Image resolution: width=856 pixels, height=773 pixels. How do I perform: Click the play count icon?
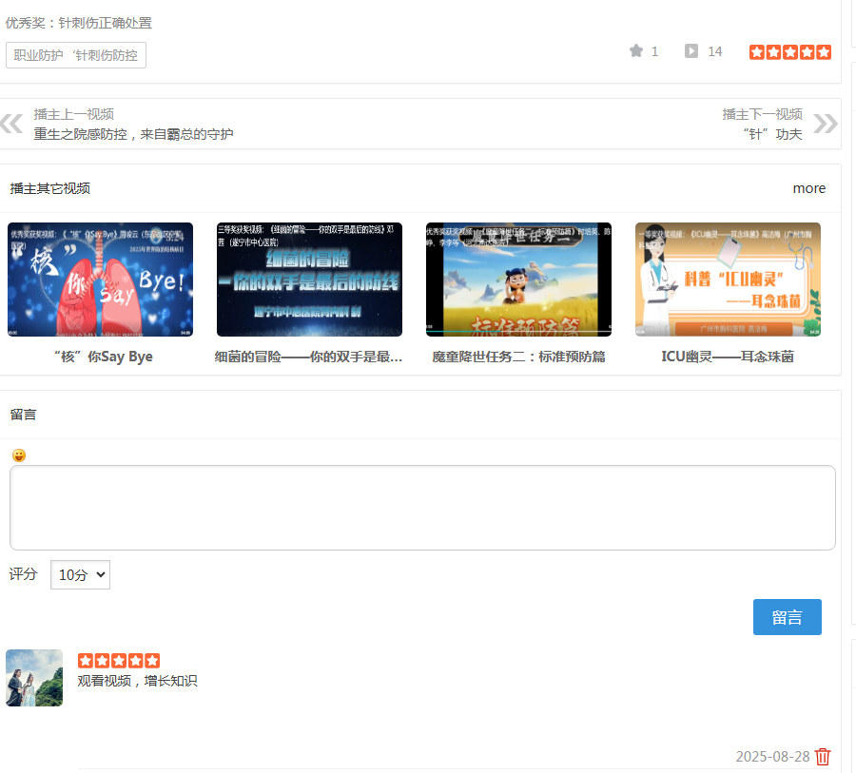click(x=691, y=51)
